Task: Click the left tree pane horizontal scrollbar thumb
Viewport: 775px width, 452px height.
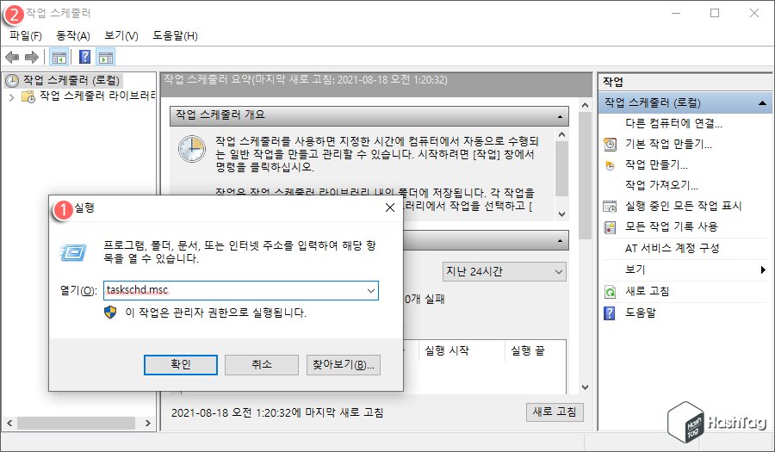Action: click(76, 423)
